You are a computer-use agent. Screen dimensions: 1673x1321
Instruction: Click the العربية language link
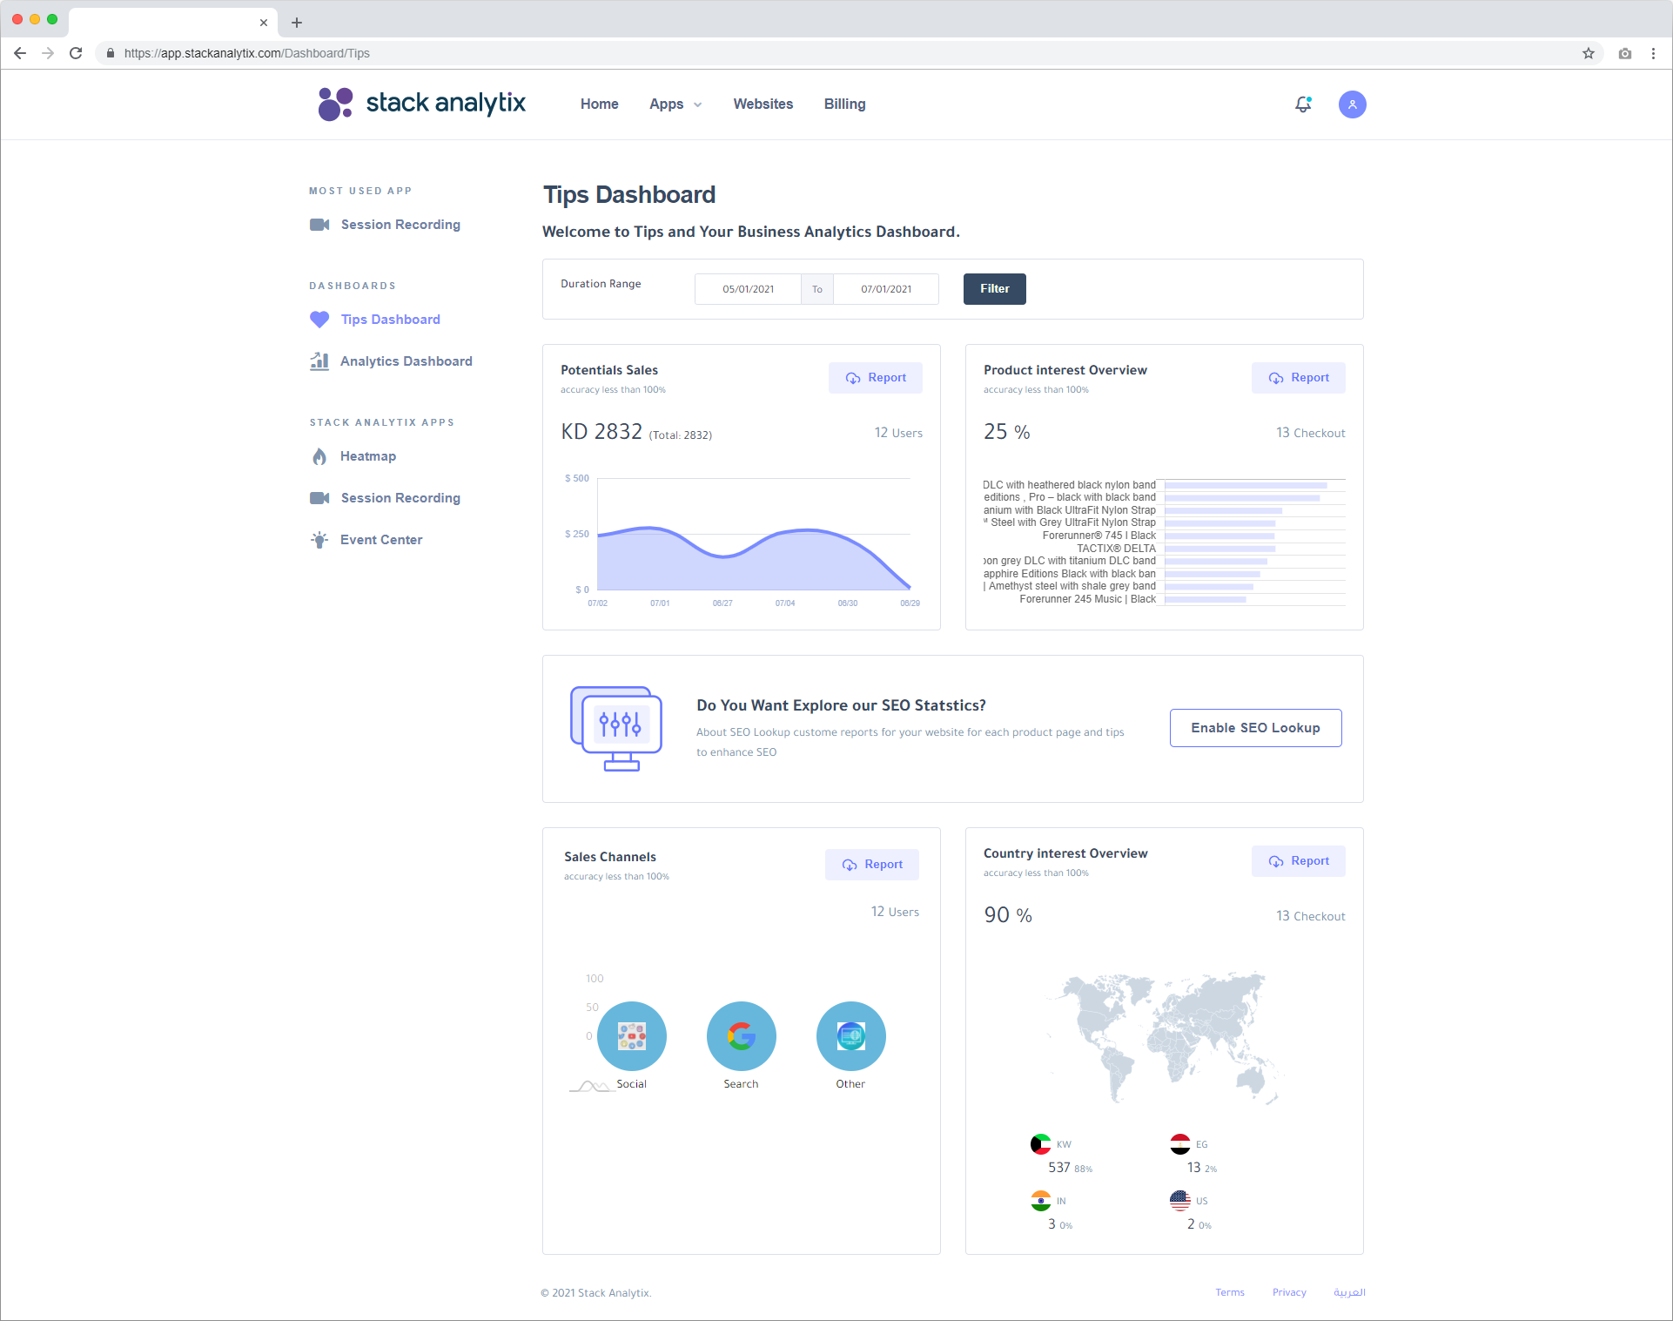(1348, 1292)
